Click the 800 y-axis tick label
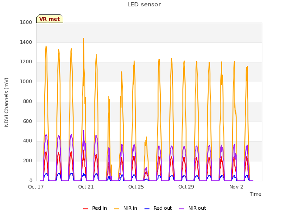 [x=28, y=101]
